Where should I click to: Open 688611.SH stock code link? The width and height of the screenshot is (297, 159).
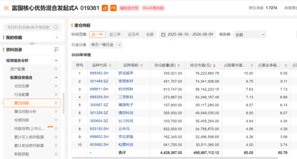[x=99, y=89]
